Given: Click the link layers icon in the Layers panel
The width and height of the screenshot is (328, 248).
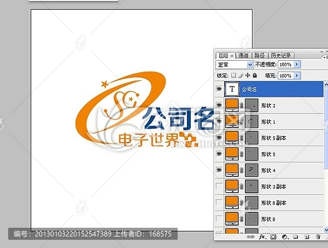Looking at the screenshot, I should pyautogui.click(x=250, y=237).
